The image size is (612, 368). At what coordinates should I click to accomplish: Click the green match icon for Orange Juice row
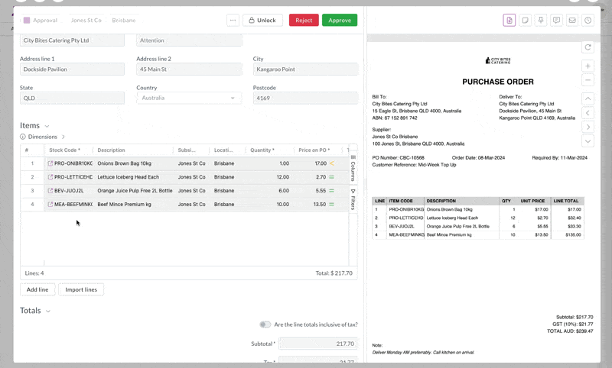pos(331,191)
